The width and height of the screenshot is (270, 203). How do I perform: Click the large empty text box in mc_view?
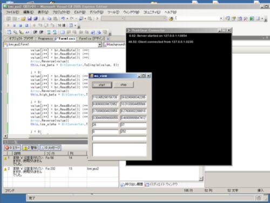point(119,150)
